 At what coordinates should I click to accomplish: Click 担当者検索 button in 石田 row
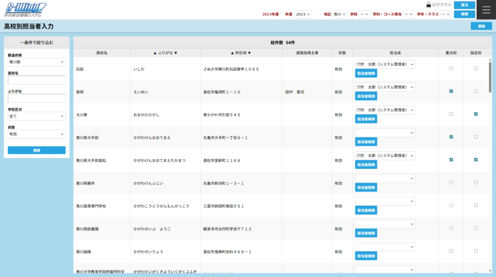366,74
